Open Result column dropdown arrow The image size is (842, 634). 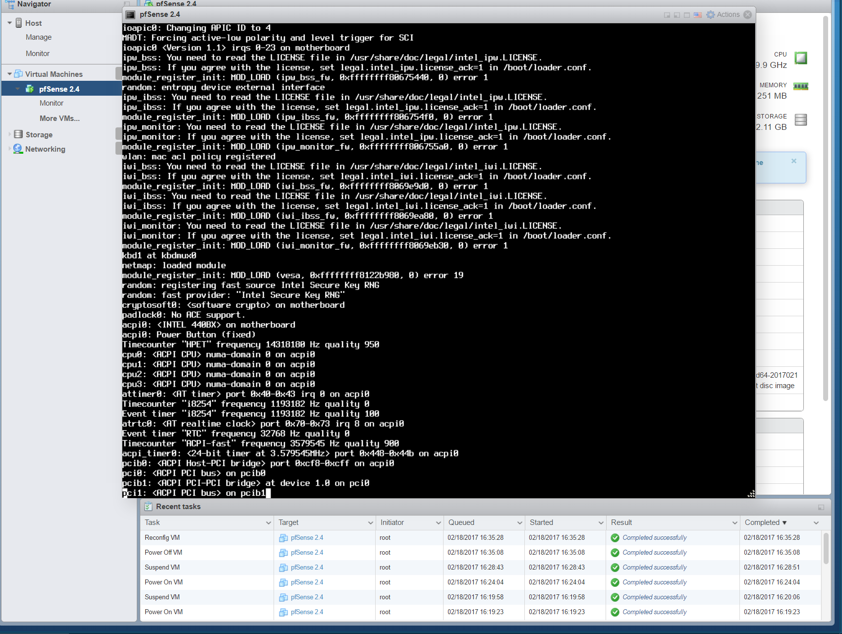(735, 523)
